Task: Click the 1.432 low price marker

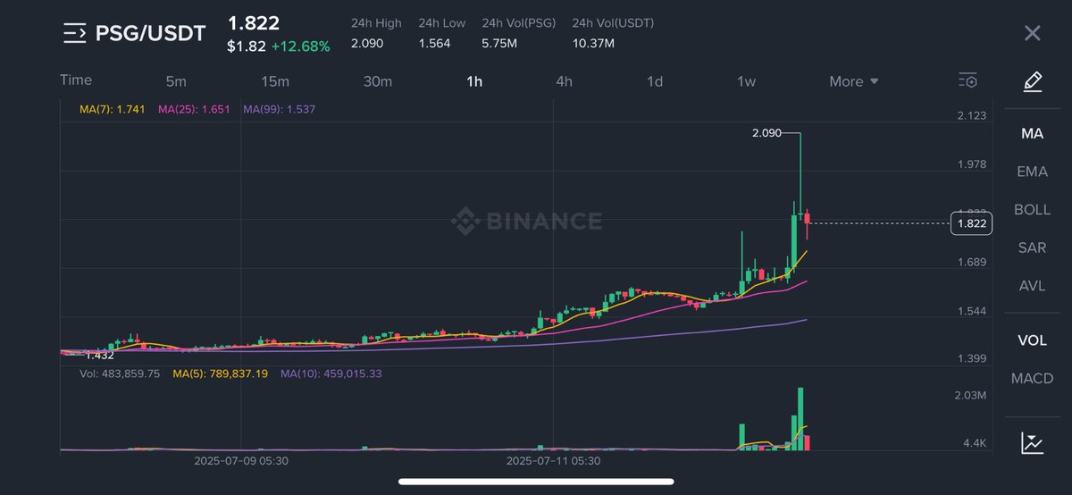Action: [x=99, y=356]
